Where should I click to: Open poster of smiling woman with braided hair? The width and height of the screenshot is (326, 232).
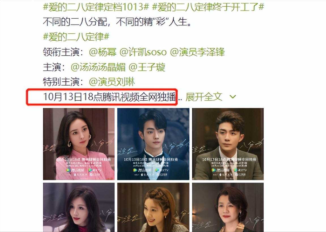coord(153,207)
